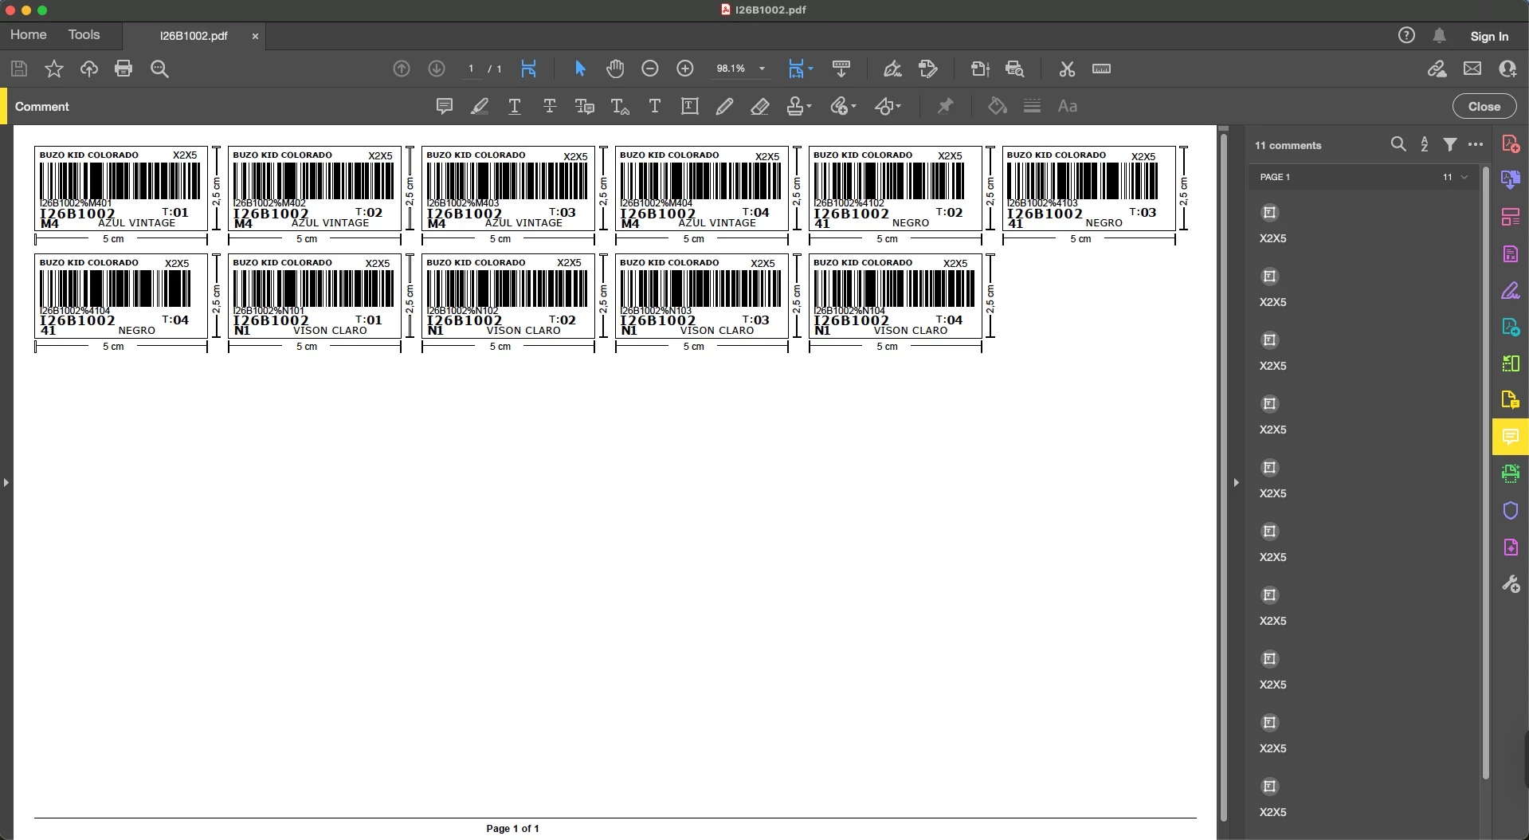The height and width of the screenshot is (840, 1529).
Task: Click the Save file icon
Action: pos(19,69)
